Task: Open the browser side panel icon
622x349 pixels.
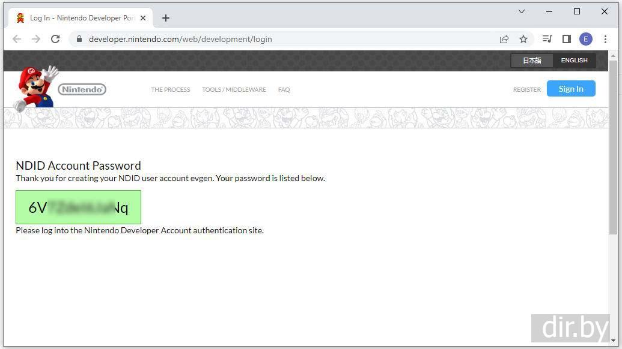Action: tap(567, 39)
